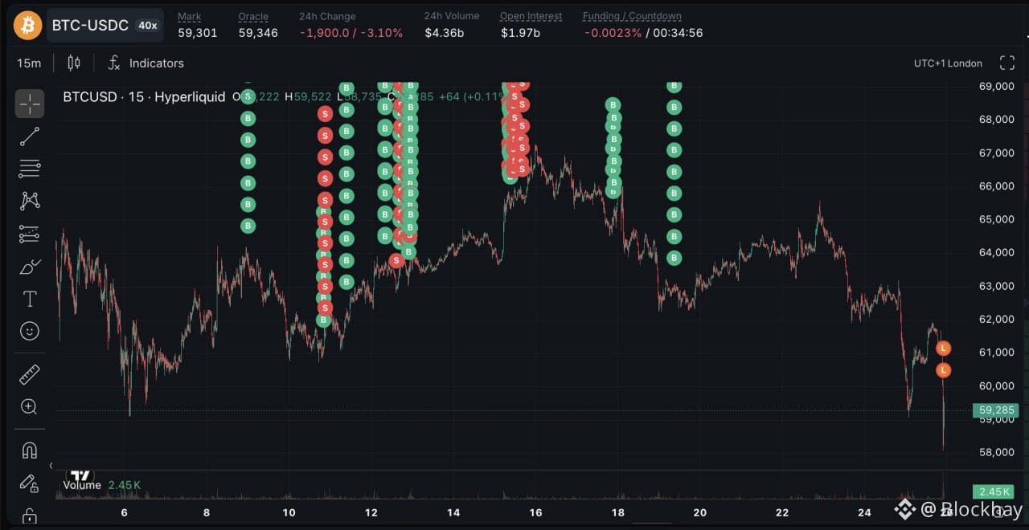
Task: Toggle magnet mode
Action: click(30, 450)
